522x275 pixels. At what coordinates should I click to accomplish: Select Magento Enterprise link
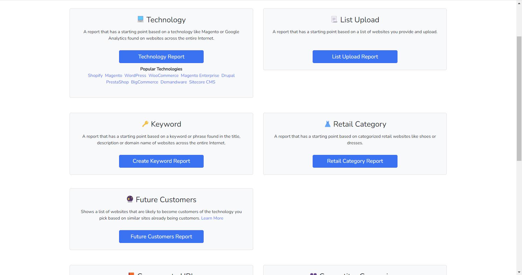tap(200, 76)
